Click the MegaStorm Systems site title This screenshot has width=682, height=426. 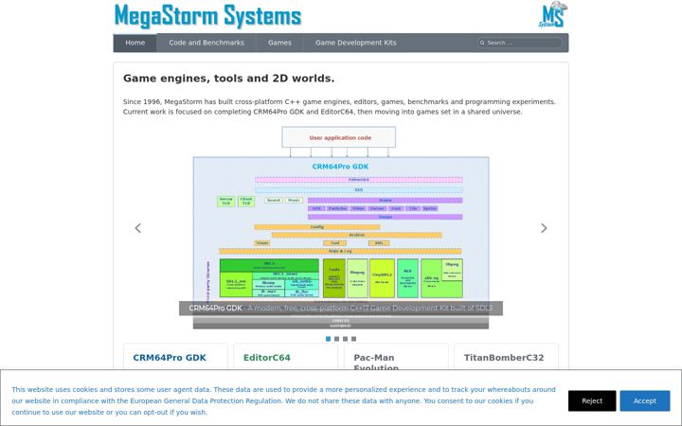point(207,16)
